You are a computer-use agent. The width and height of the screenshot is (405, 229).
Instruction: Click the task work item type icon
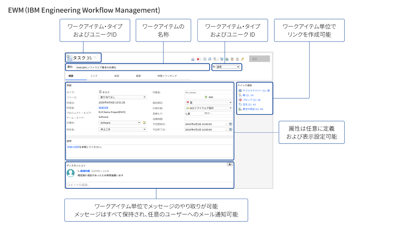click(69, 58)
